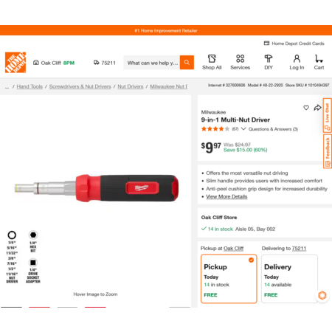Click the Home Depot logo
Image resolution: width=332 pixels, height=332 pixels.
pos(15,63)
